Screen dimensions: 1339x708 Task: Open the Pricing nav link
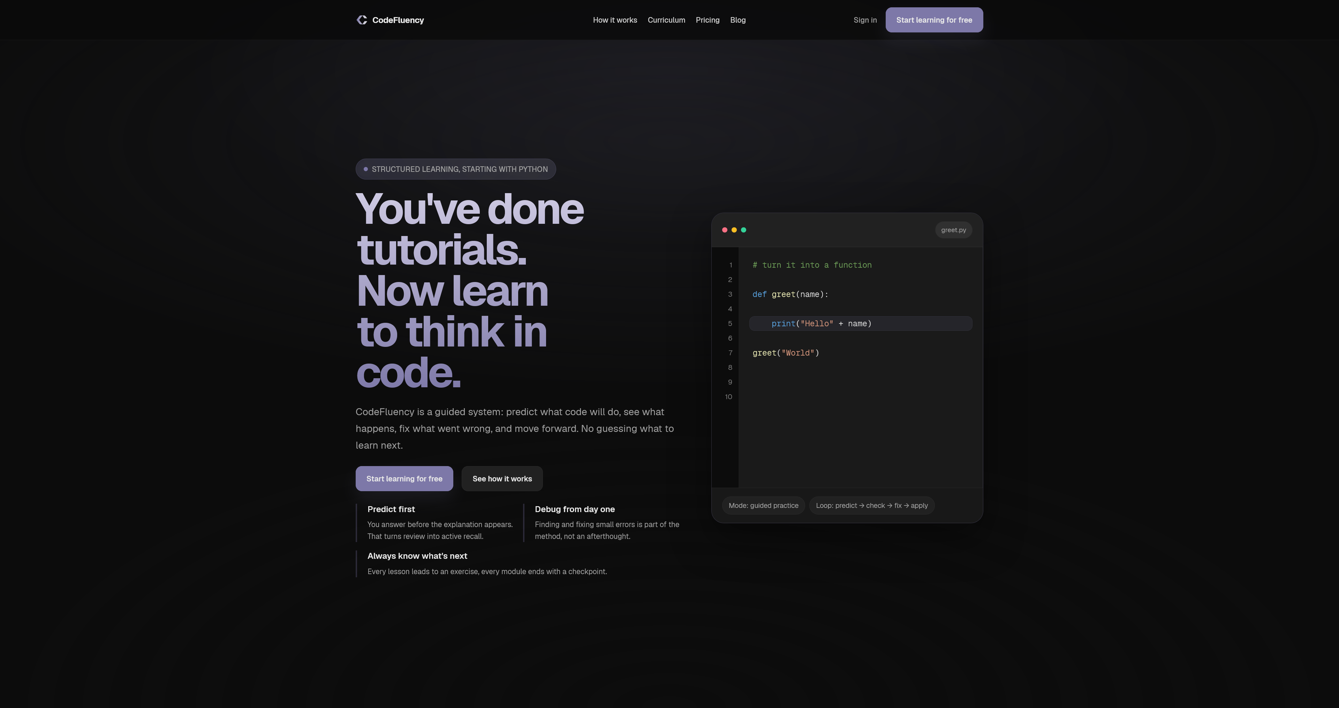click(x=708, y=20)
